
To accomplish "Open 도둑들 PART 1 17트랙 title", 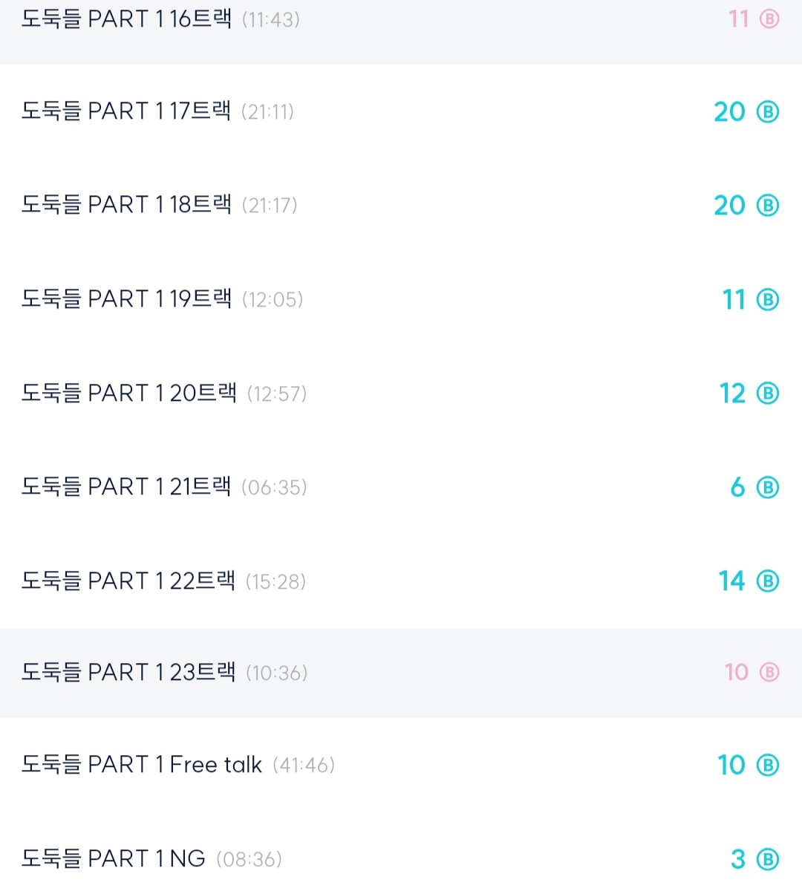I will tap(126, 111).
